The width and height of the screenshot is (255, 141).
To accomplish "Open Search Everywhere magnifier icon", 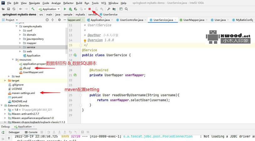I will tap(126, 9).
